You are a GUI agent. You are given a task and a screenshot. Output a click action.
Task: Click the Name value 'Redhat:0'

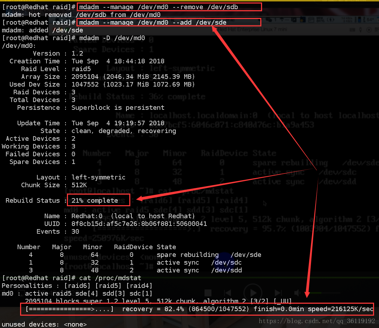87,216
